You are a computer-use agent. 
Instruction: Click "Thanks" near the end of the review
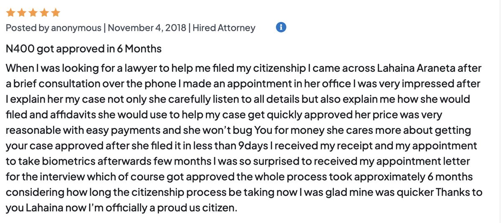coord(453,193)
